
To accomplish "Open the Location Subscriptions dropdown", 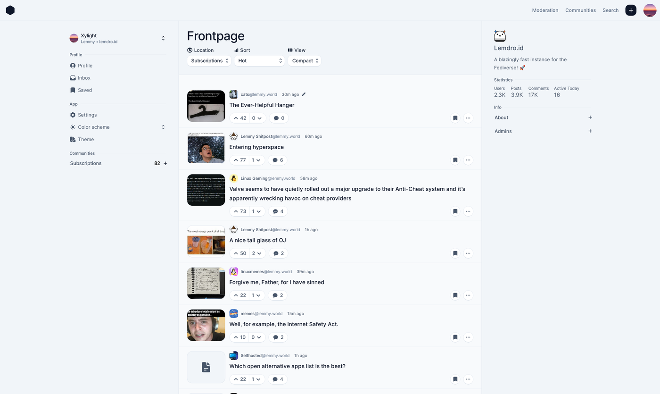I will point(209,61).
